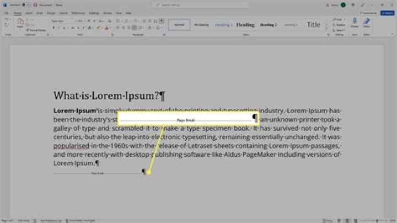The height and width of the screenshot is (223, 397).
Task: Open the File menu tab
Action: click(6, 13)
